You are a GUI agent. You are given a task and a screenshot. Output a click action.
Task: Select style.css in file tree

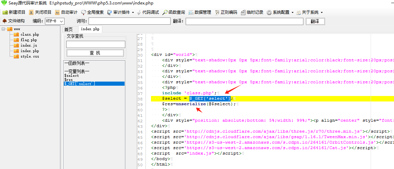coord(30,57)
